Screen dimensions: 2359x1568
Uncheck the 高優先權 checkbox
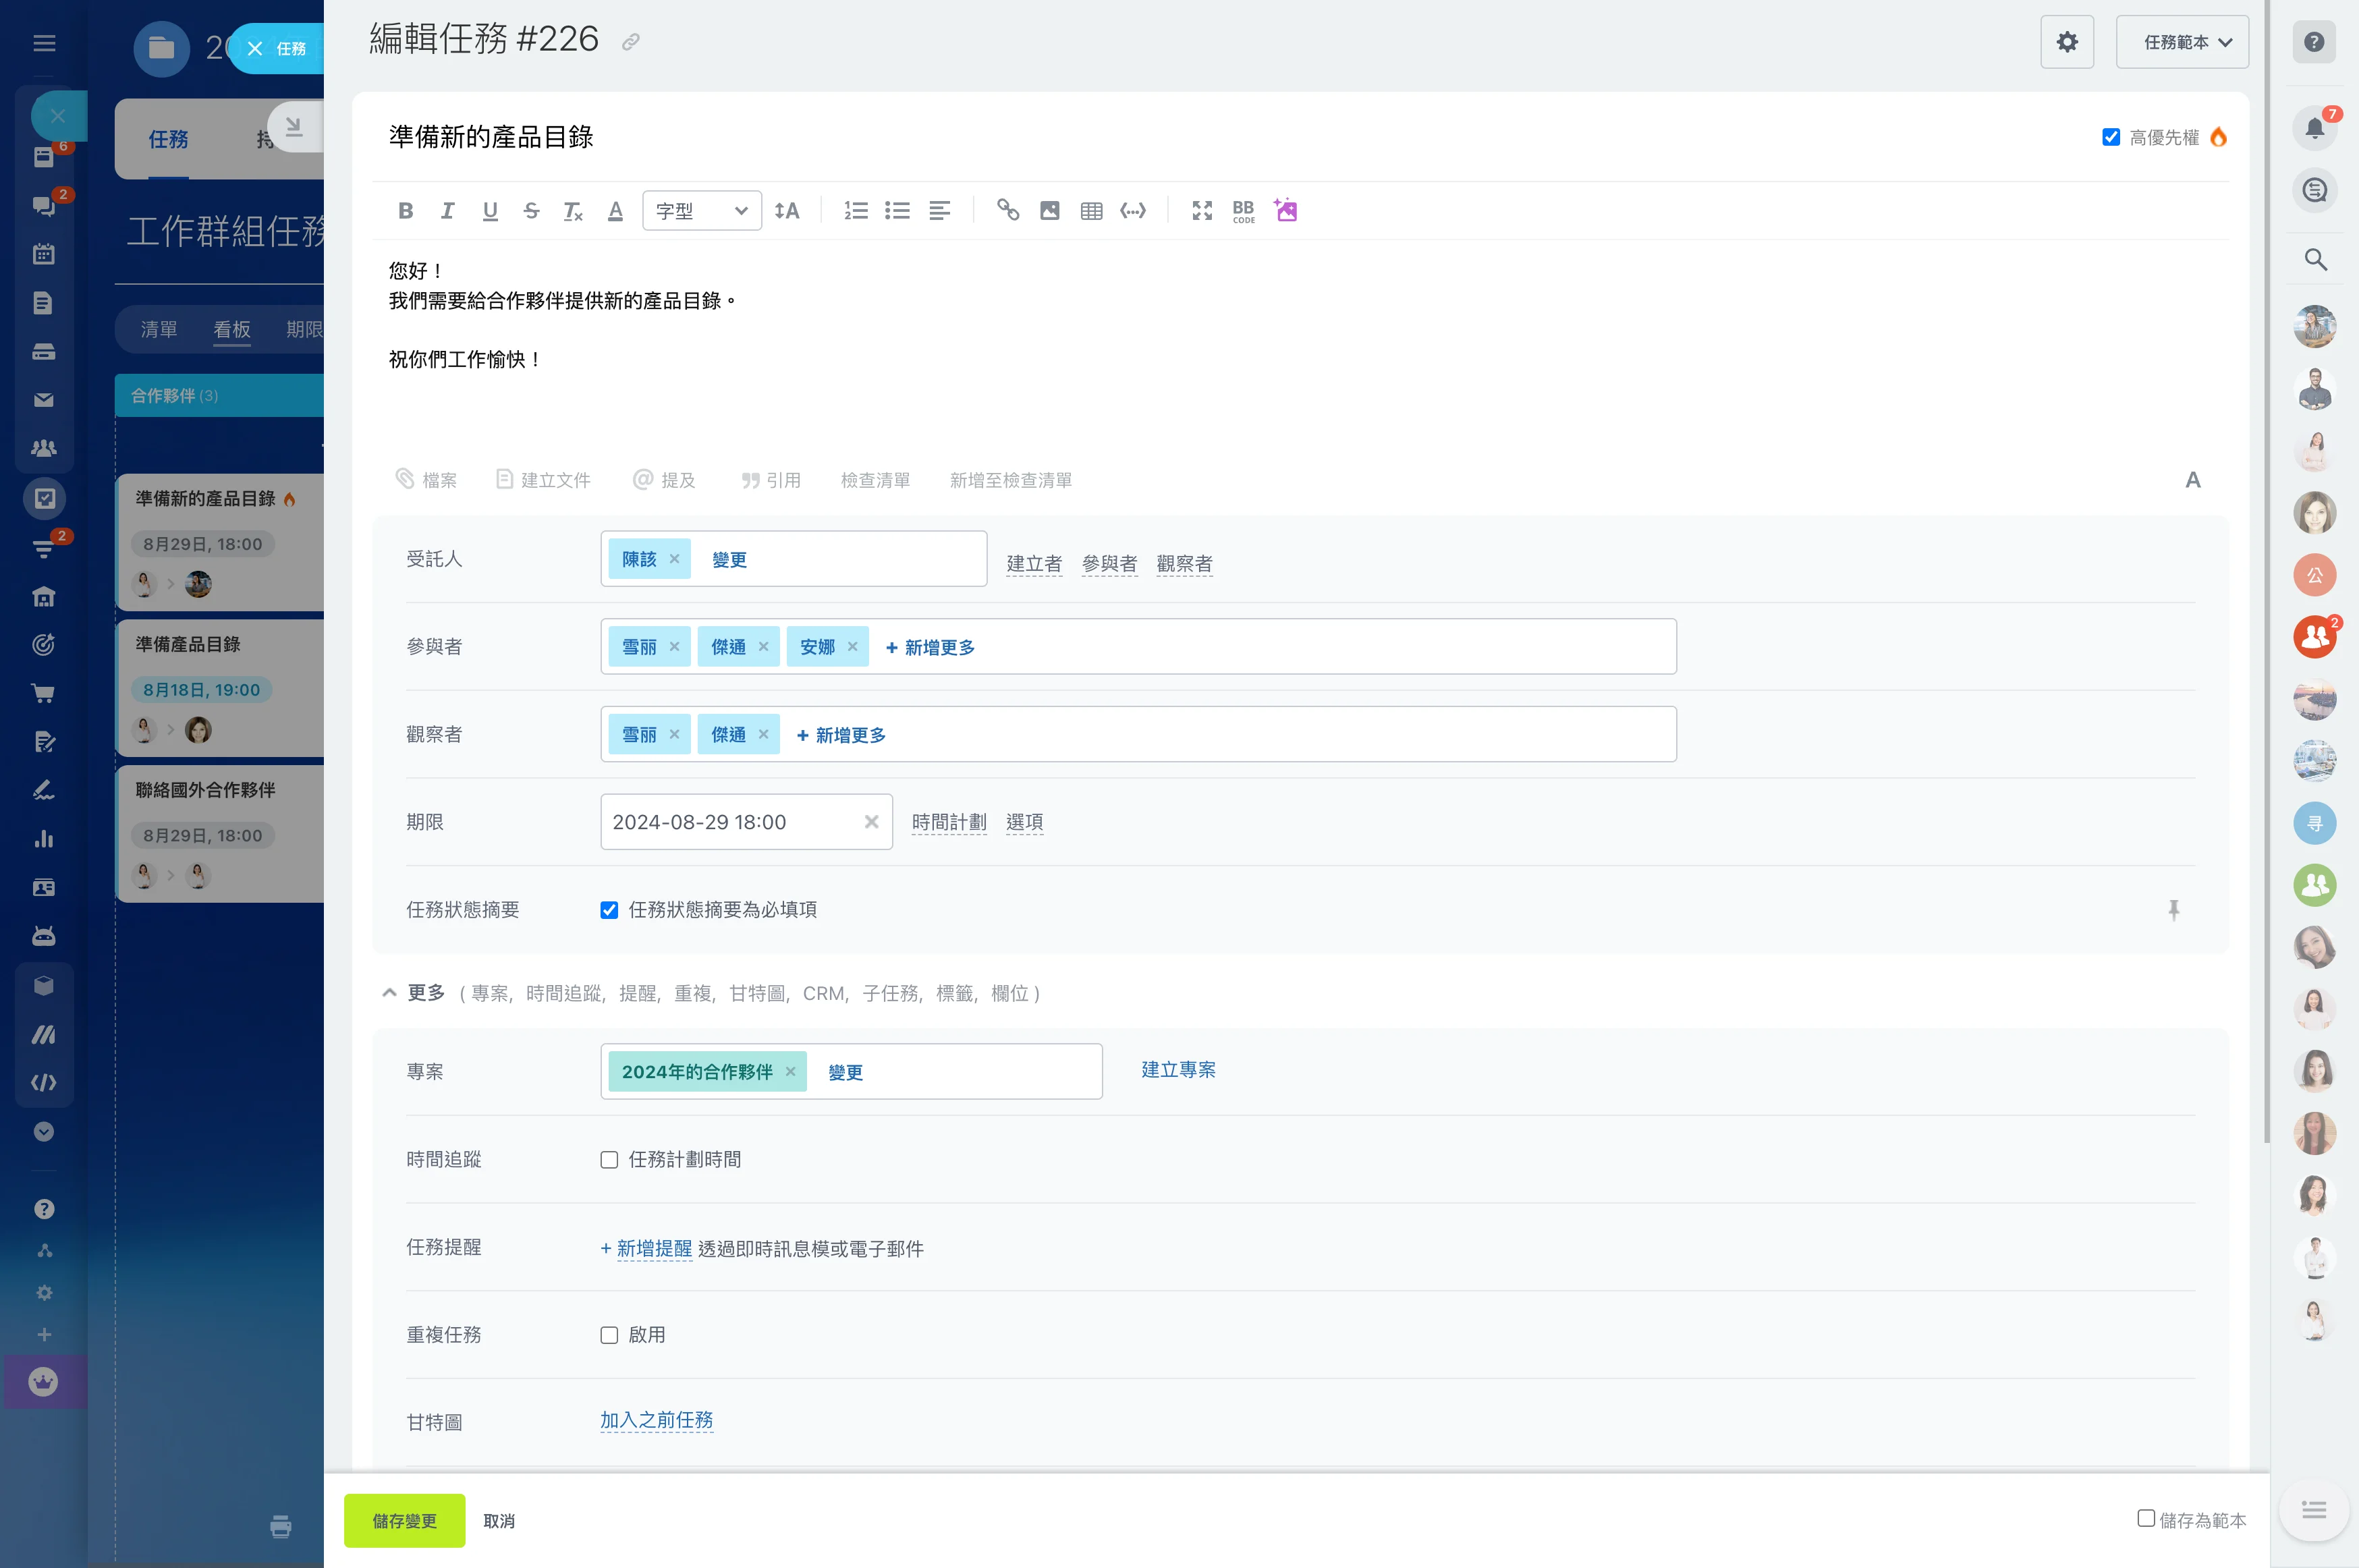click(x=2110, y=137)
